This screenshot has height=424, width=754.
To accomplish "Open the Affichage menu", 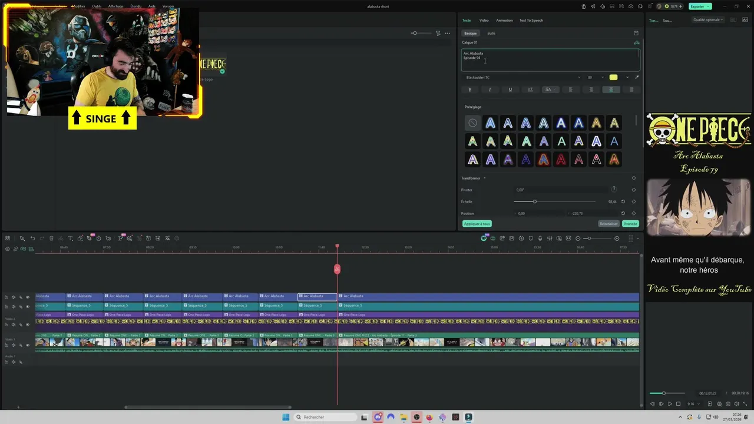I will (x=115, y=6).
